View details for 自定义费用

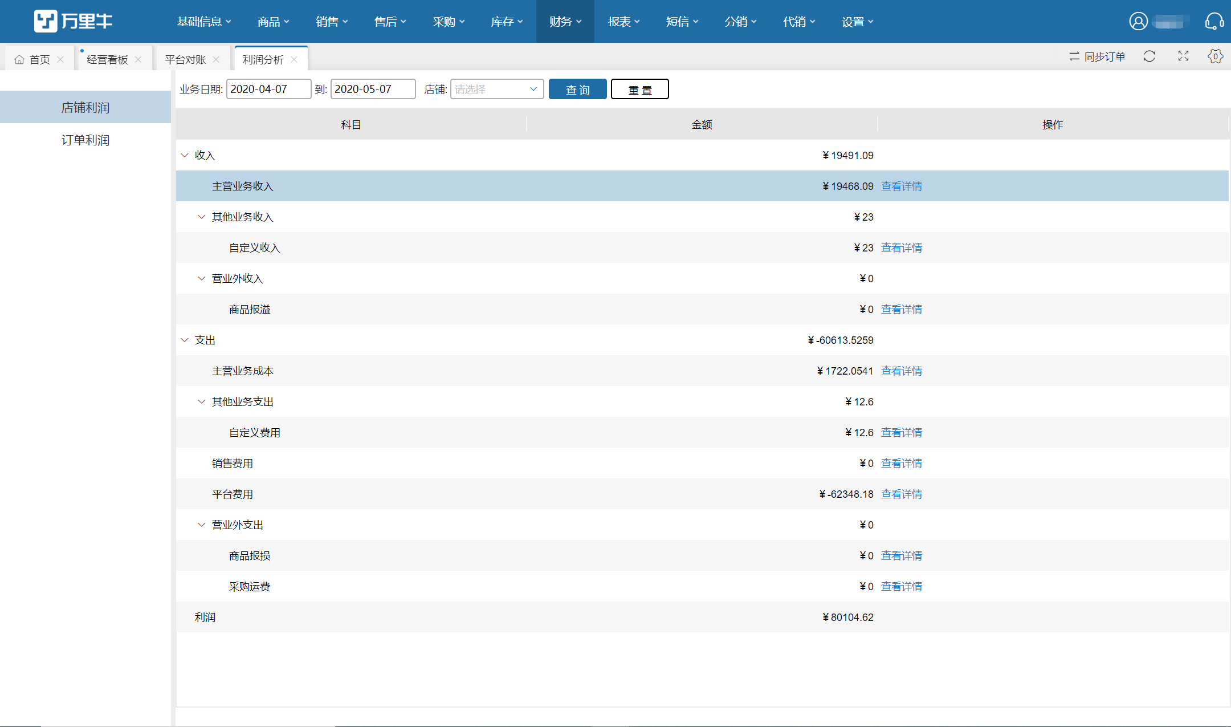coord(902,432)
